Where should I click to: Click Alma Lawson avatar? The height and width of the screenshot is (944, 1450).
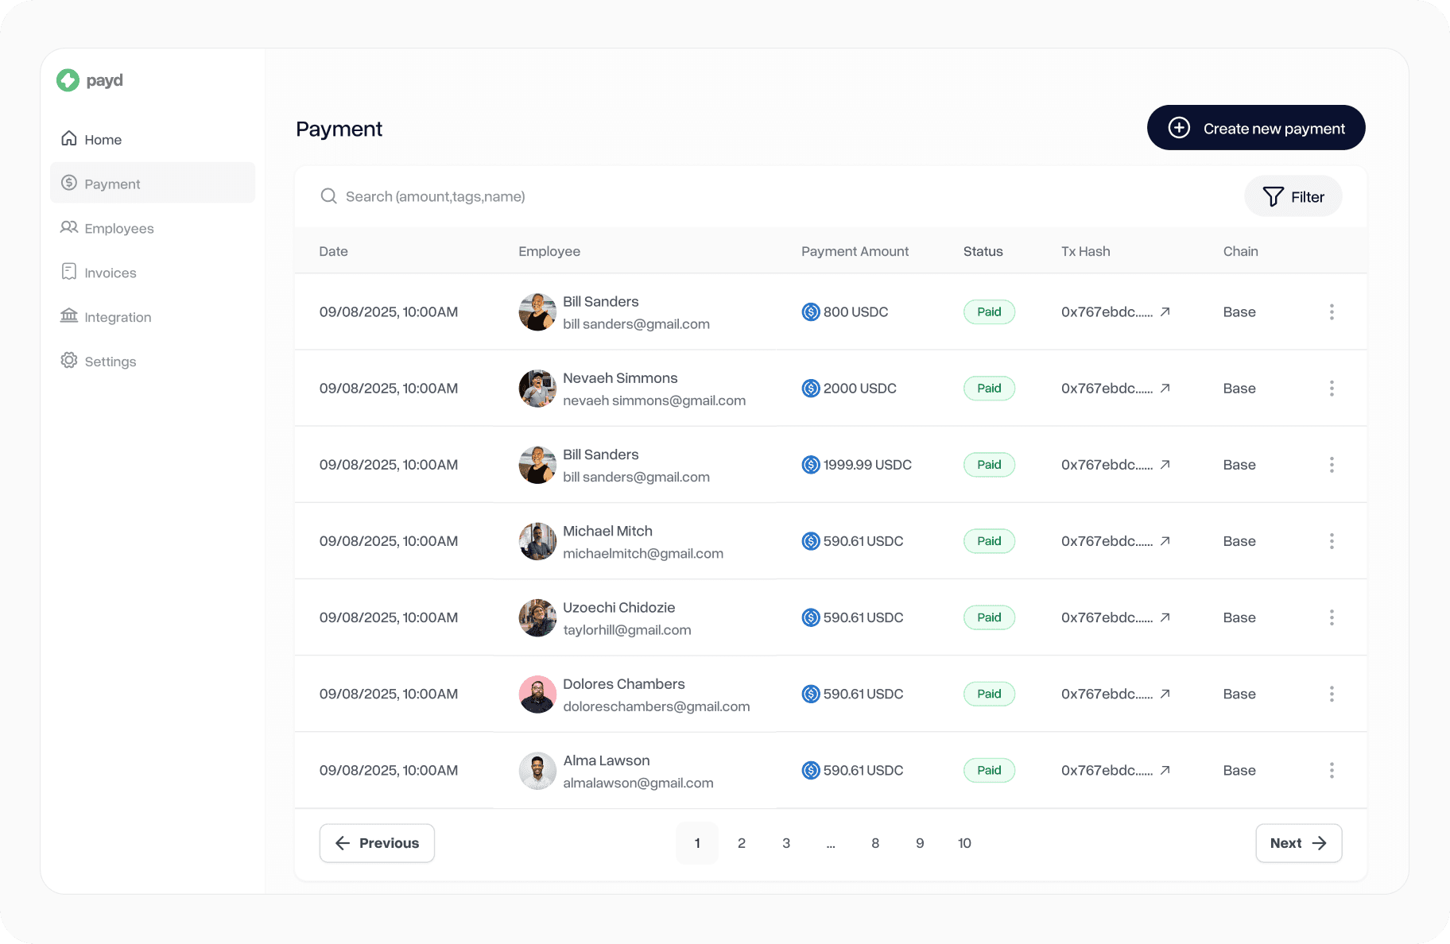pyautogui.click(x=538, y=770)
